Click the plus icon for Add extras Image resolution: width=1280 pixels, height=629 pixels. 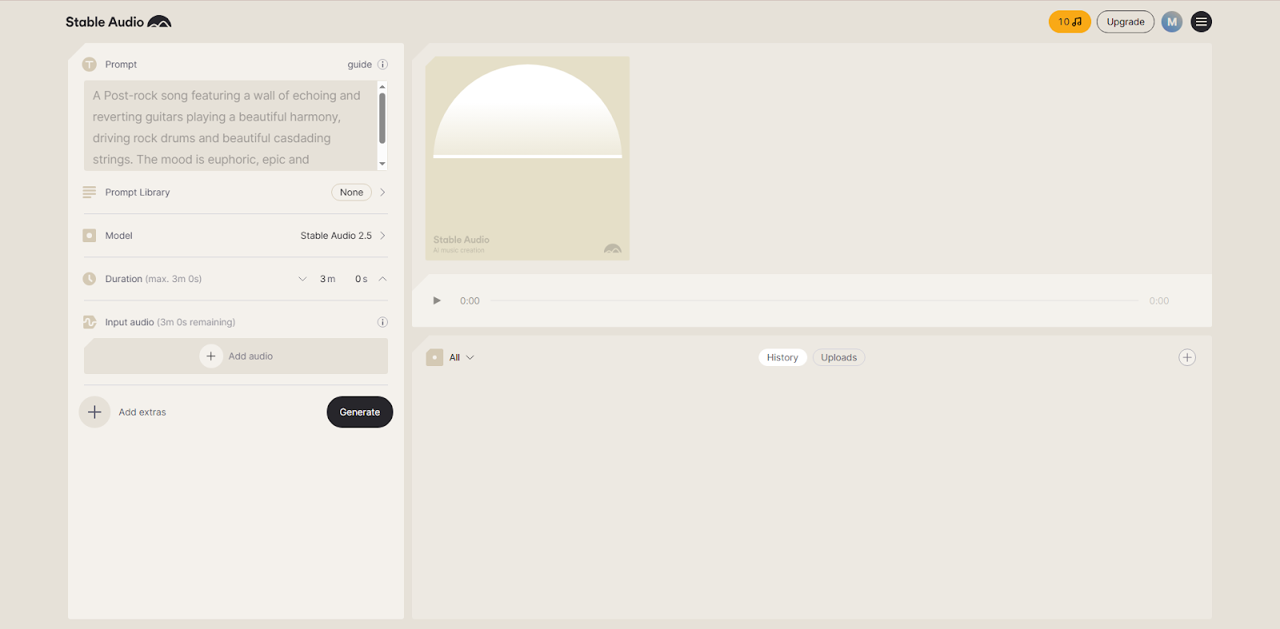[x=94, y=412]
